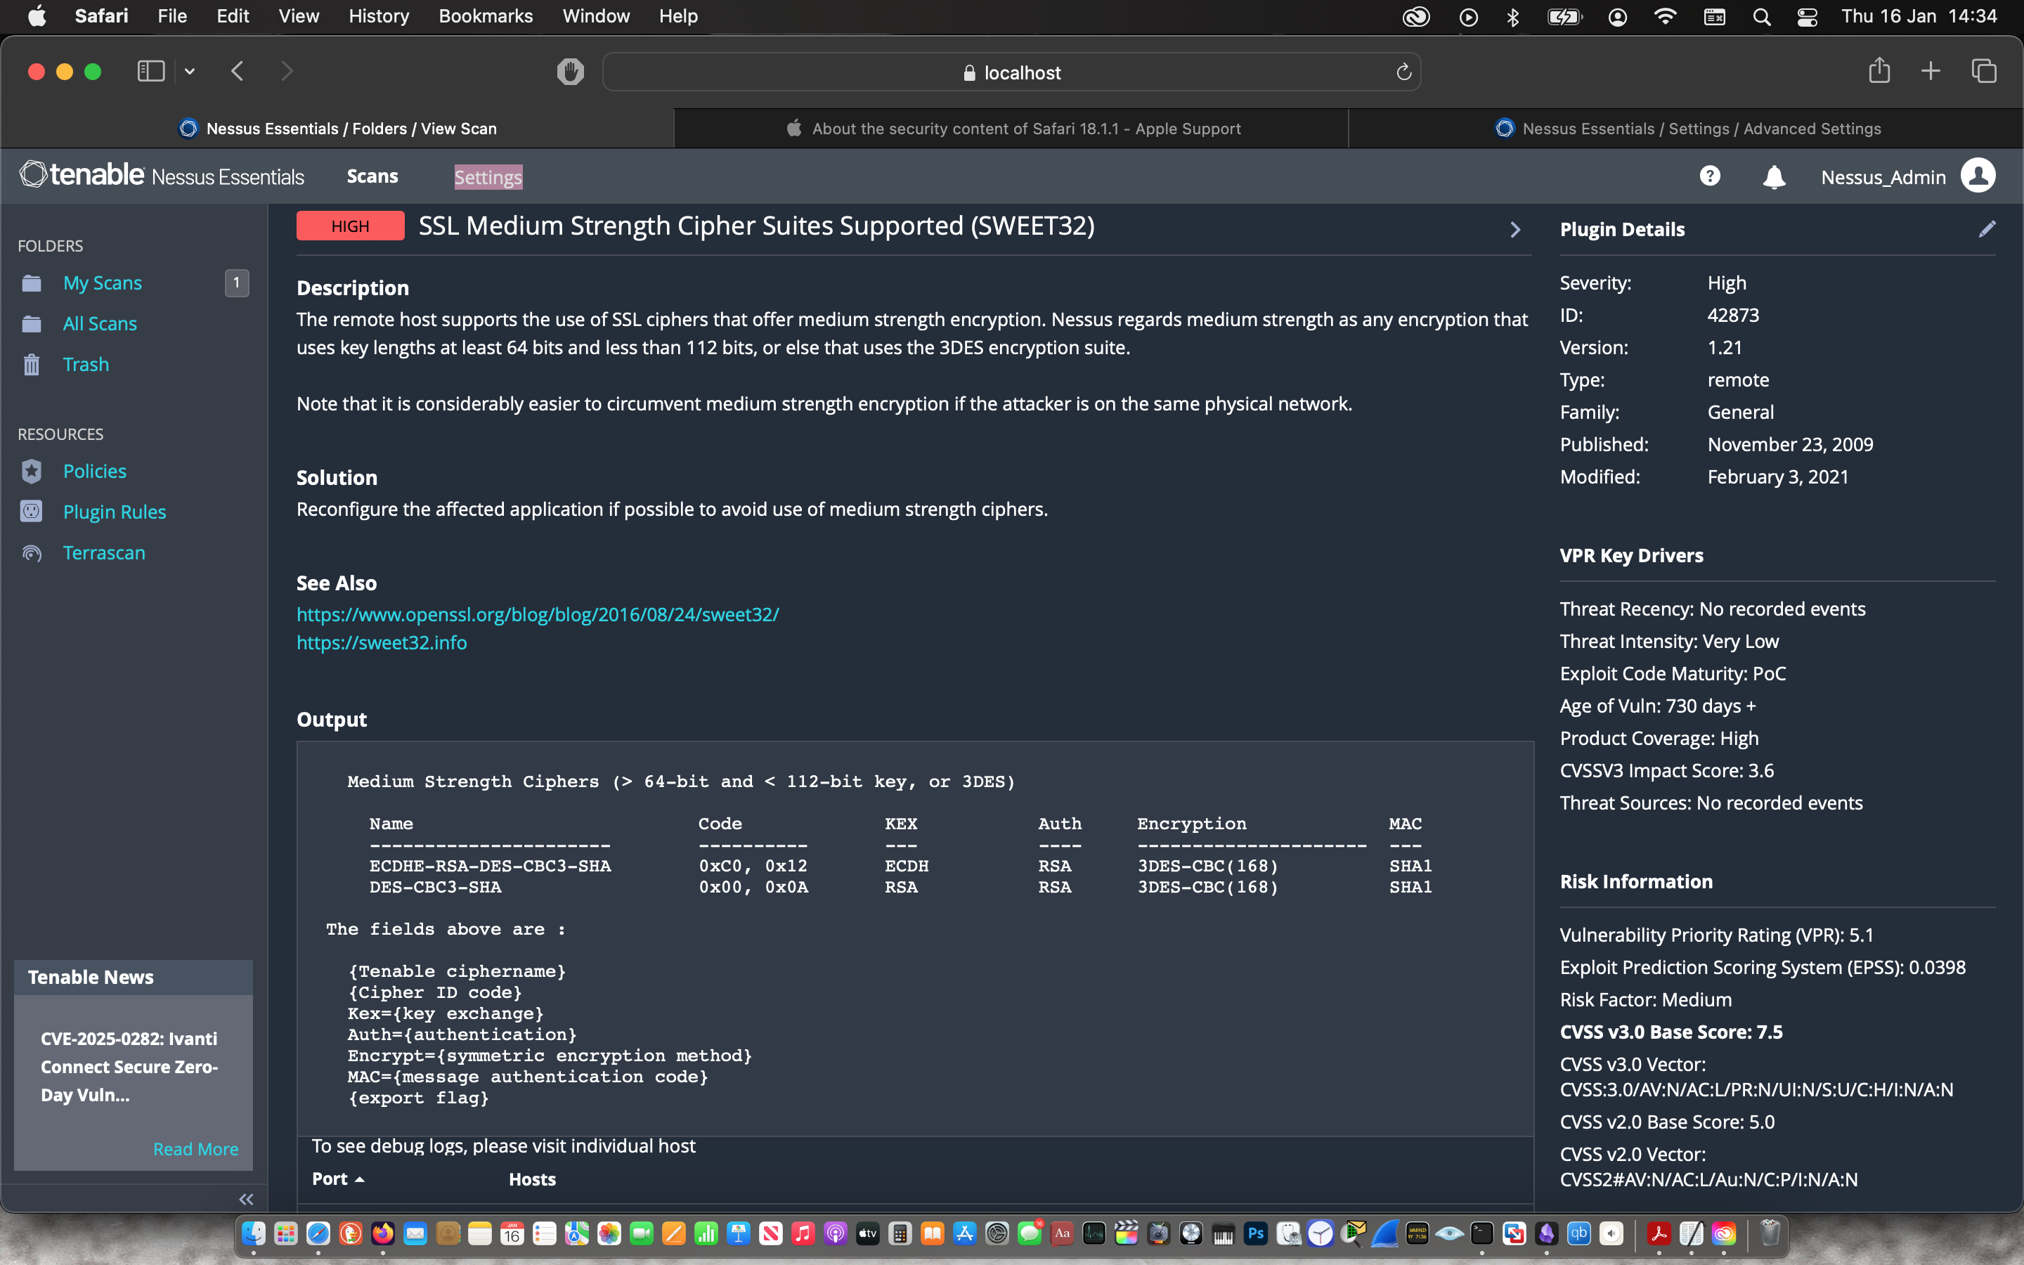Open a new tab with plus icon
The image size is (2024, 1265).
click(x=1931, y=71)
